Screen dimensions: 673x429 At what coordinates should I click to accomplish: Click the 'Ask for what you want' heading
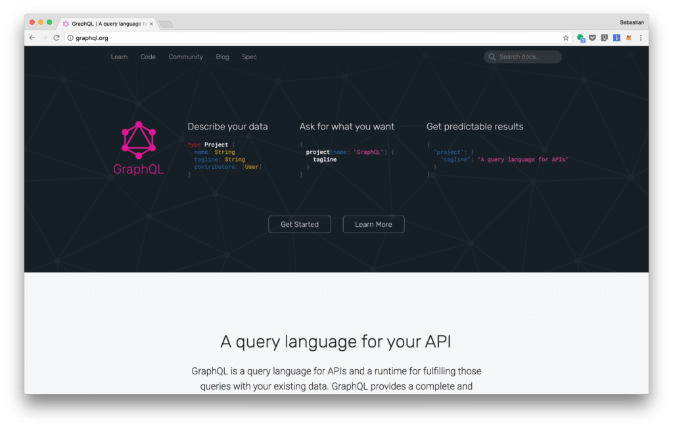click(x=347, y=127)
